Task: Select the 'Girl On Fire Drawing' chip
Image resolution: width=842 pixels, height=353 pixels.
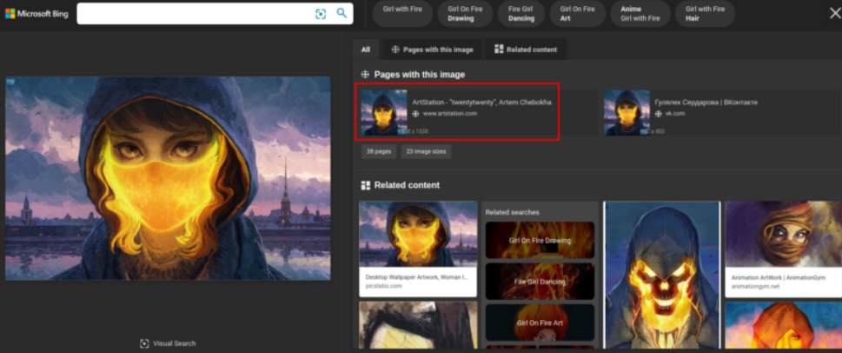Action: click(x=465, y=13)
